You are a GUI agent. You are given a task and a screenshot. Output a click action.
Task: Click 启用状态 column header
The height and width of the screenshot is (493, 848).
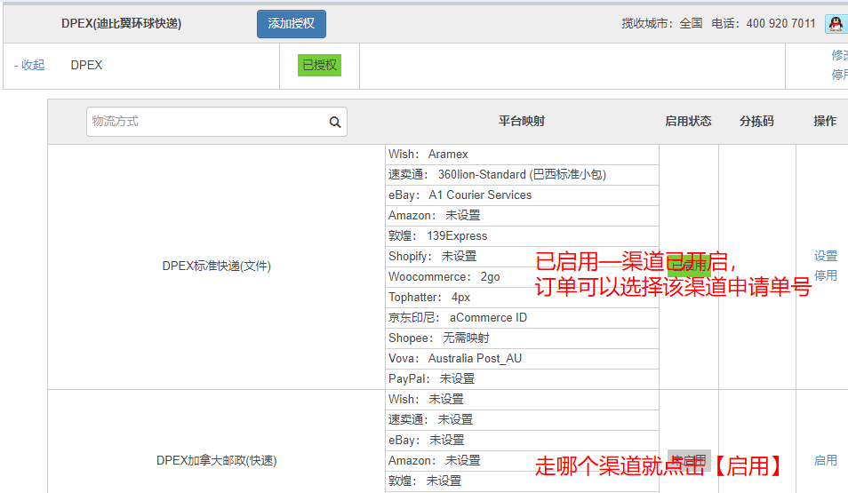click(x=688, y=121)
